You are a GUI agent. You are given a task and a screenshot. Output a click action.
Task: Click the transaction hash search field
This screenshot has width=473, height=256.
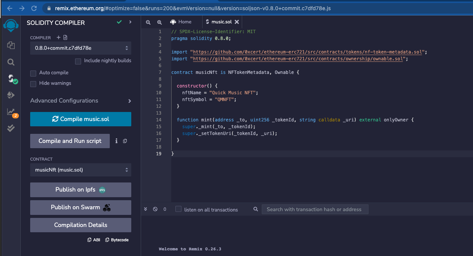315,209
